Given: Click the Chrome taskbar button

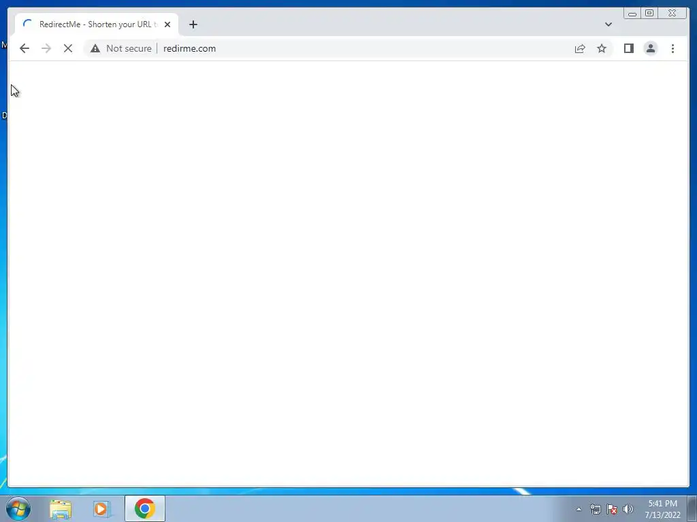Looking at the screenshot, I should (145, 508).
